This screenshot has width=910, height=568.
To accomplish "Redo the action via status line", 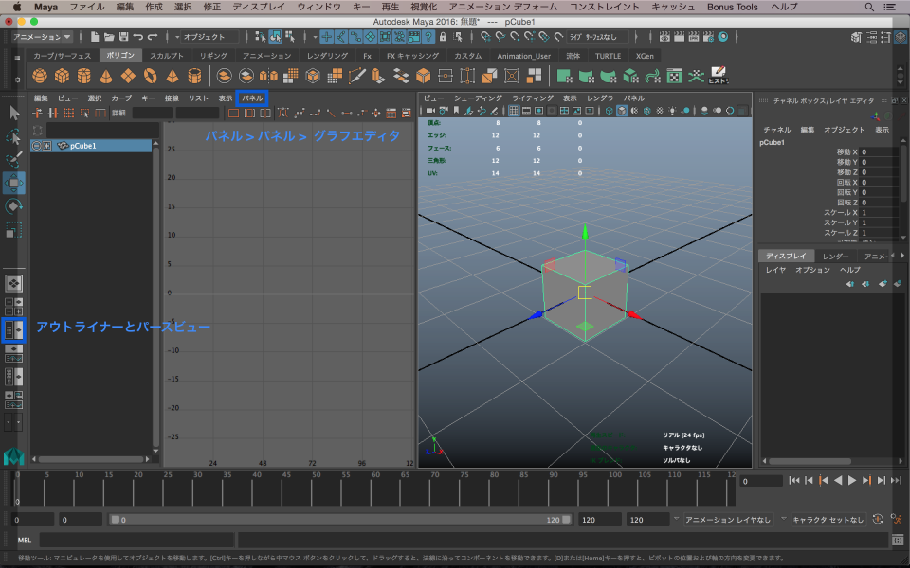I will [153, 37].
